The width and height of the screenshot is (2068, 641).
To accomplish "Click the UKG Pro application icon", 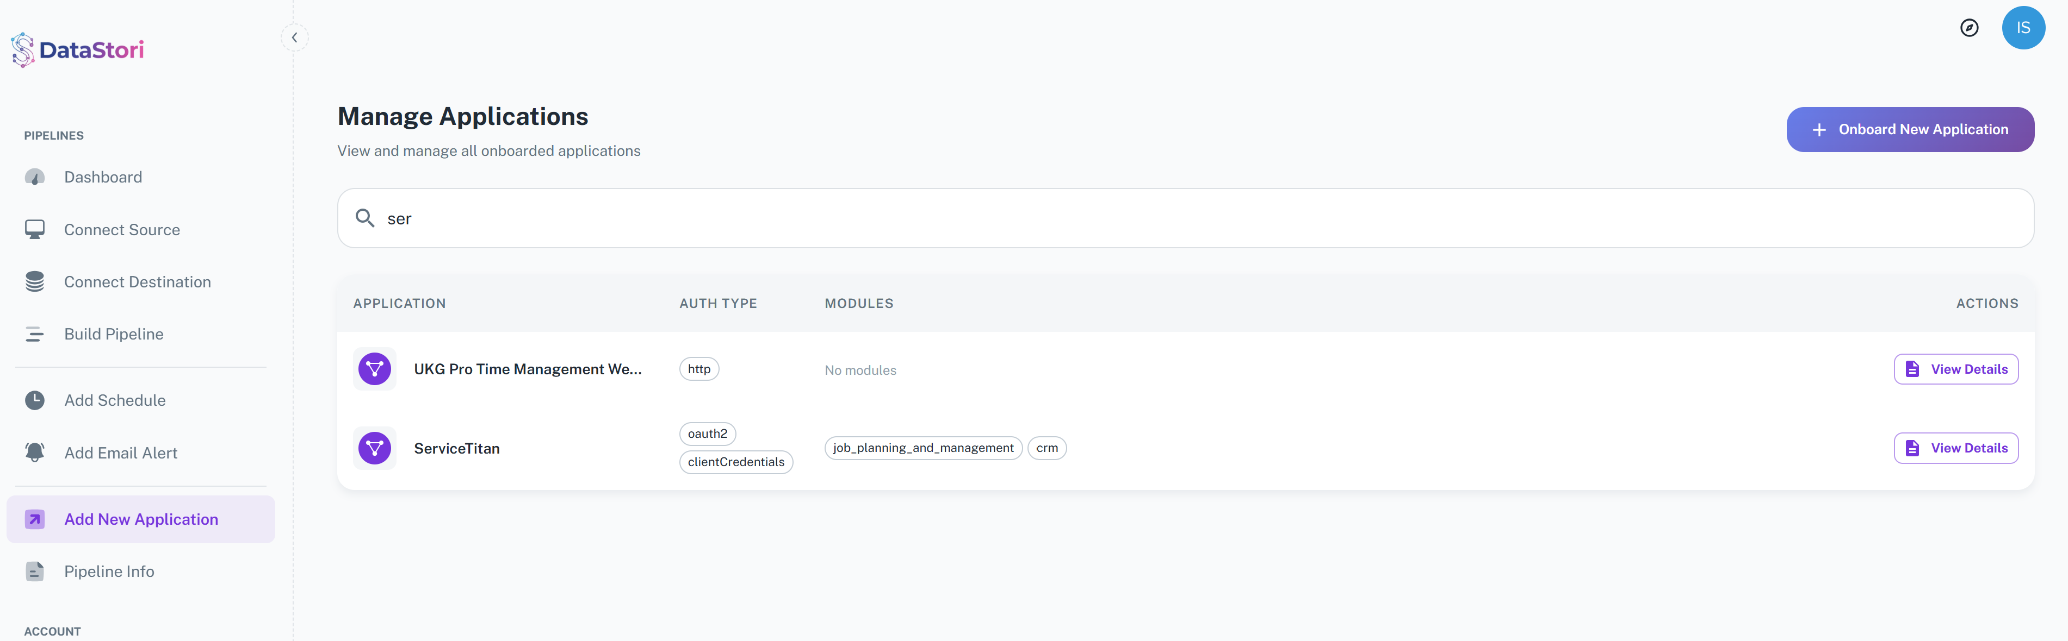I will click(374, 369).
